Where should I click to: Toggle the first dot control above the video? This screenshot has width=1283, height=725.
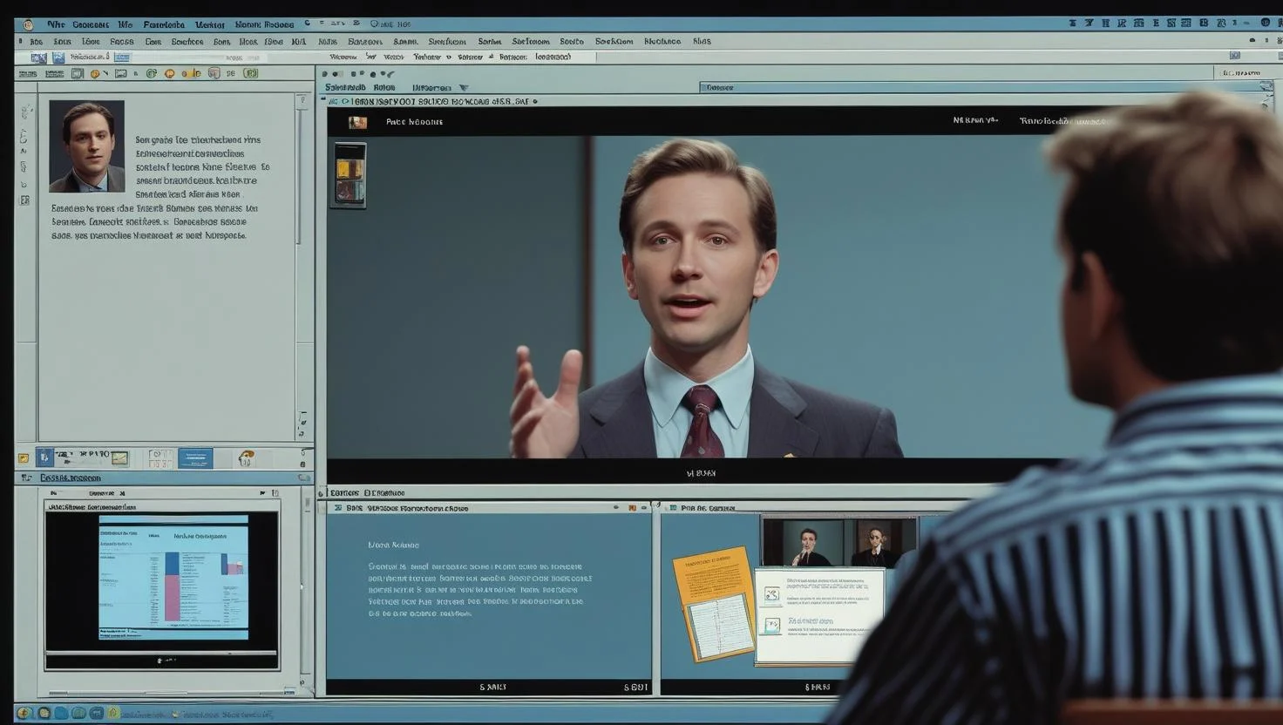325,75
